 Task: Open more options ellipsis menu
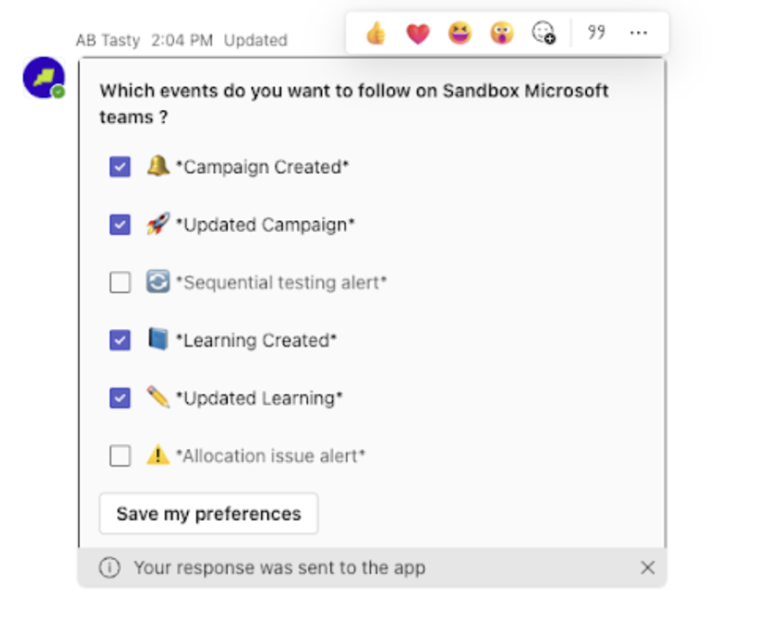coord(639,33)
